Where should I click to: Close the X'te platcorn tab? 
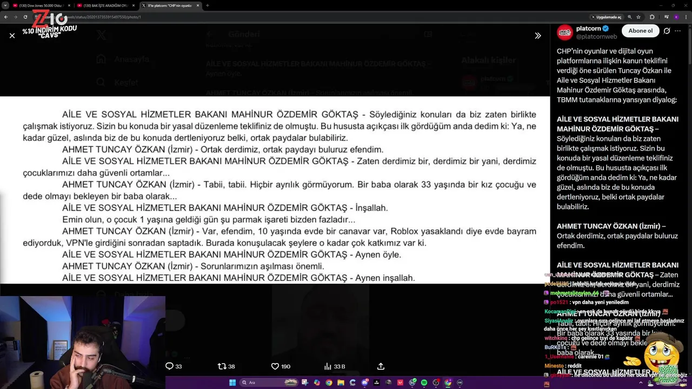click(198, 5)
